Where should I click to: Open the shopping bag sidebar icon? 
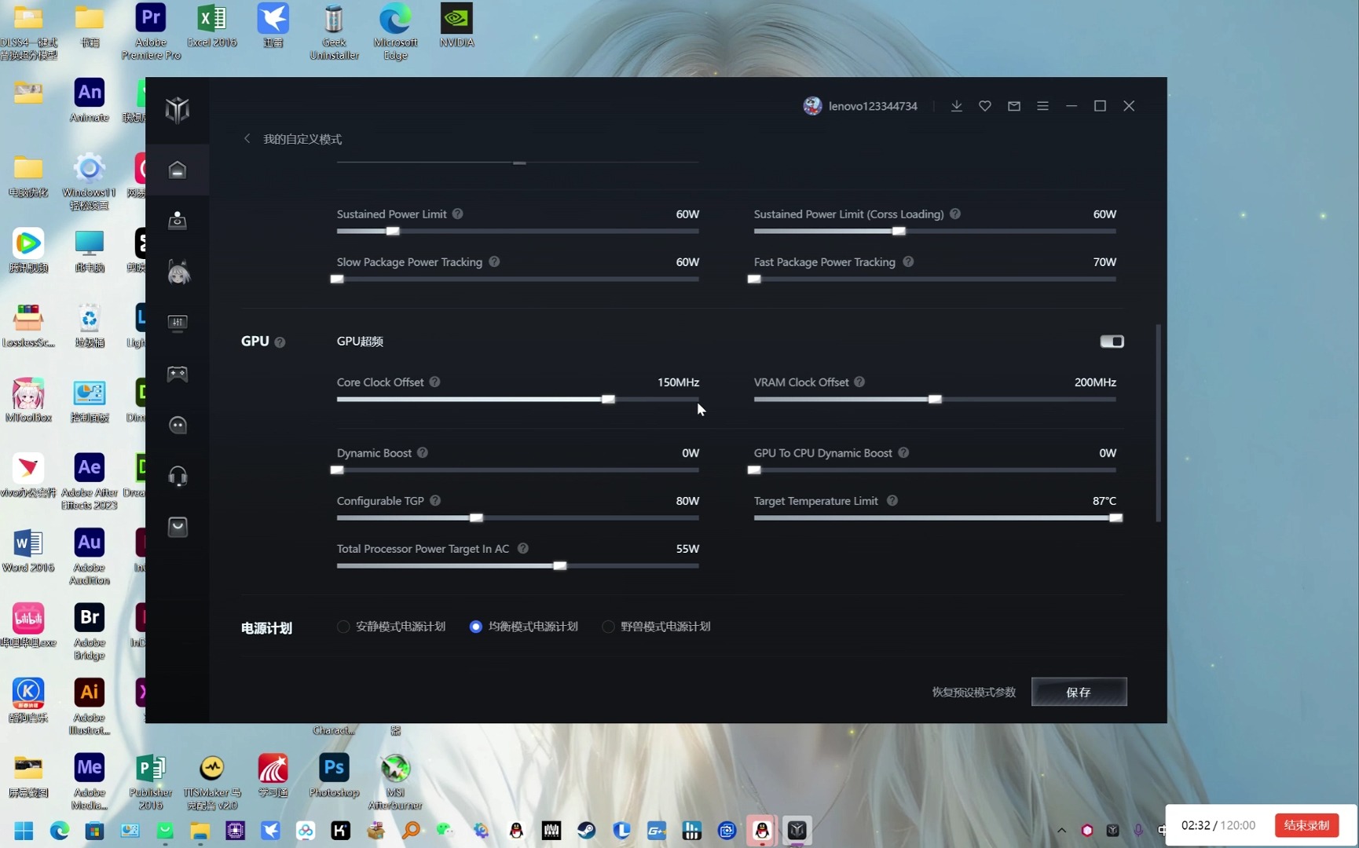tap(178, 527)
